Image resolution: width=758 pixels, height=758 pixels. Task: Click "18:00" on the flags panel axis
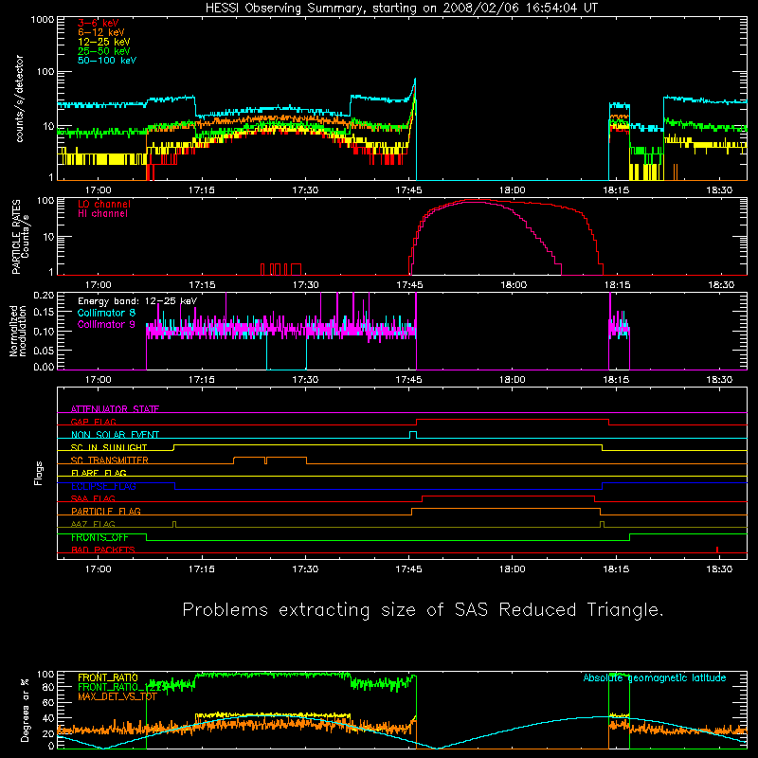(x=513, y=569)
